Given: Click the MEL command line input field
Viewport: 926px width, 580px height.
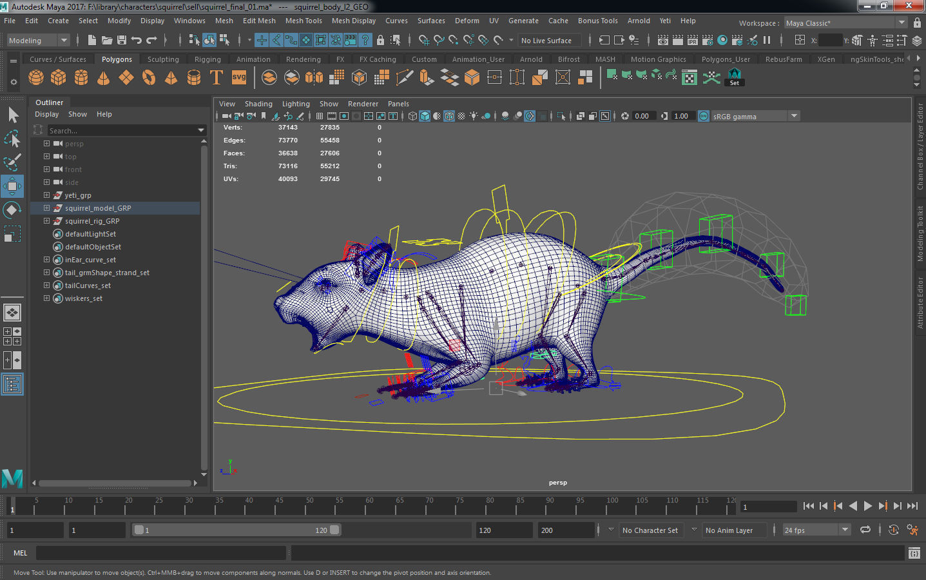Looking at the screenshot, I should click(161, 553).
